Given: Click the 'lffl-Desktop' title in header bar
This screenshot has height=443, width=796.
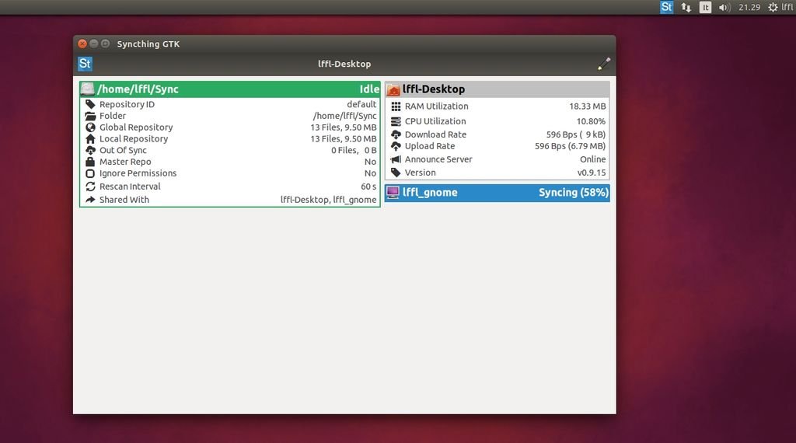Looking at the screenshot, I should tap(344, 64).
